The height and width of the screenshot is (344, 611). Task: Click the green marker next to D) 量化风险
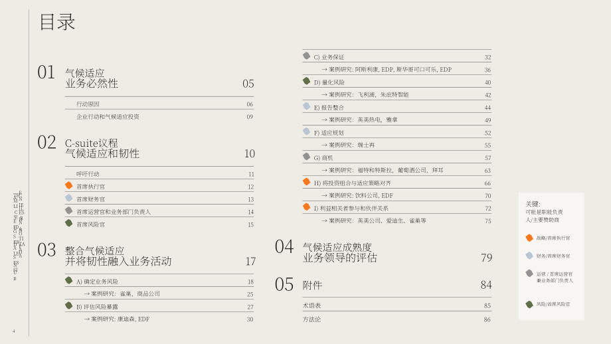[307, 81]
